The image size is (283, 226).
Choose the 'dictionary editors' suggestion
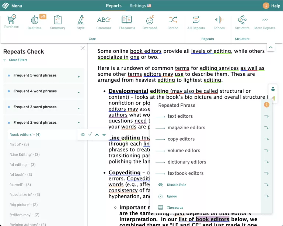click(187, 162)
